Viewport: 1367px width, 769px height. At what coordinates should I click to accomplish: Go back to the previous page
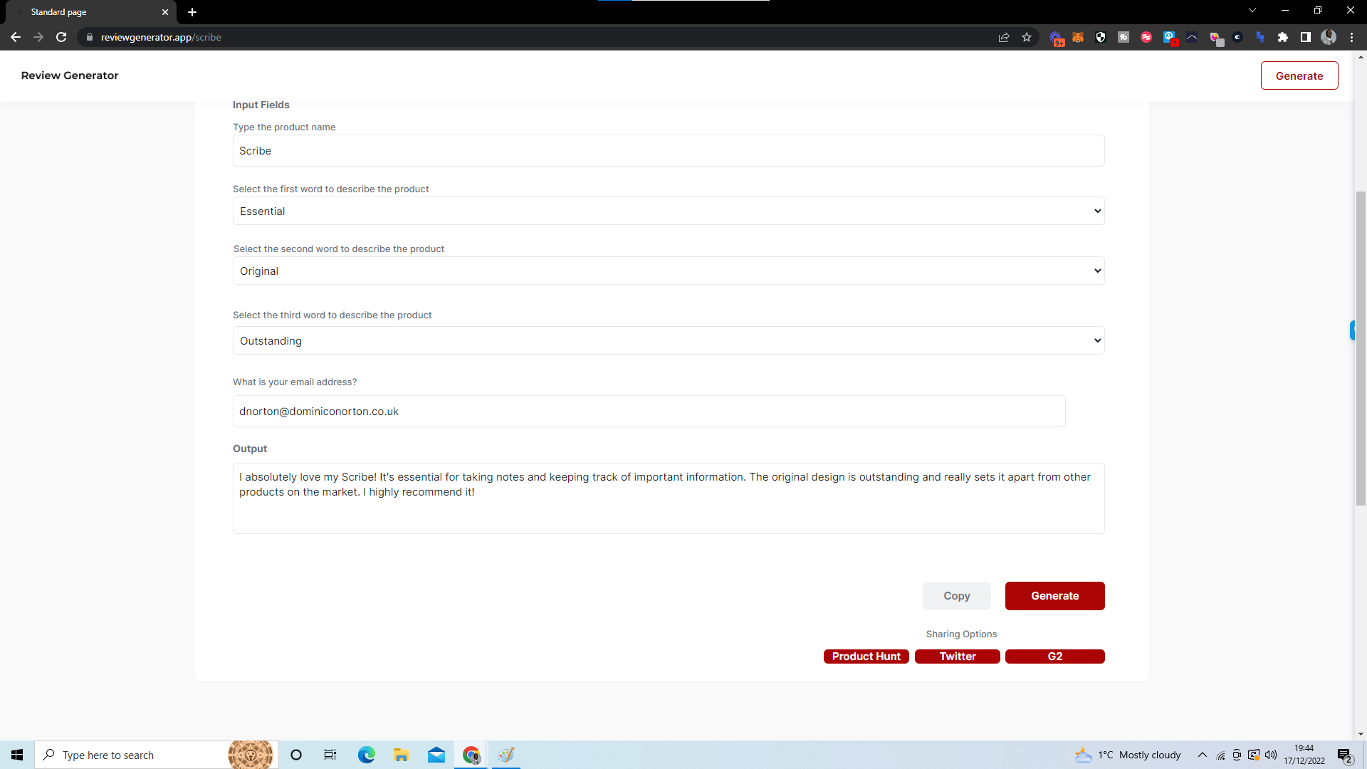pos(16,37)
